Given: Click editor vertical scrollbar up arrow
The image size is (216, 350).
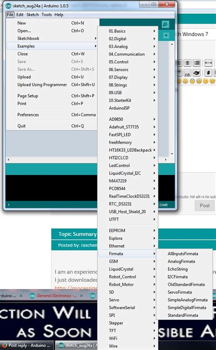Looking at the screenshot, I should (172, 44).
